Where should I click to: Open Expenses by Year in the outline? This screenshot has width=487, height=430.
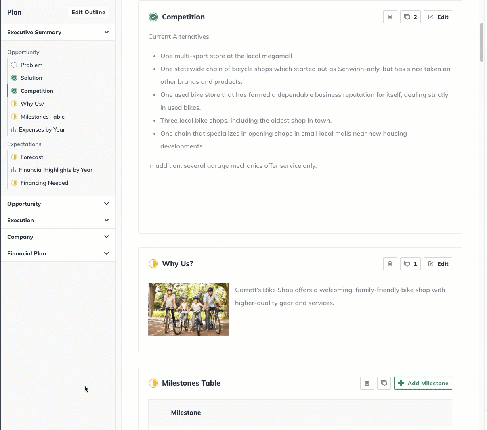click(x=42, y=129)
